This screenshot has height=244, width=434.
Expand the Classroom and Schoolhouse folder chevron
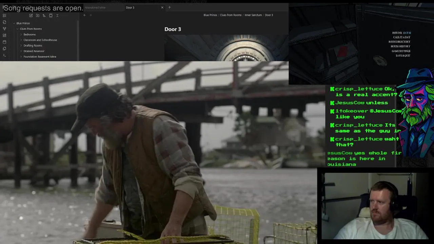21,40
